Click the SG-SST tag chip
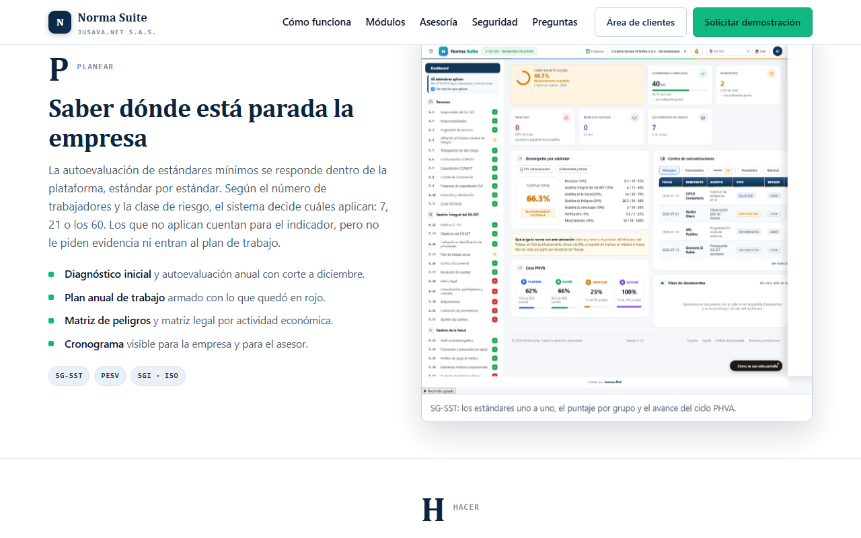This screenshot has height=538, width=861. click(69, 376)
